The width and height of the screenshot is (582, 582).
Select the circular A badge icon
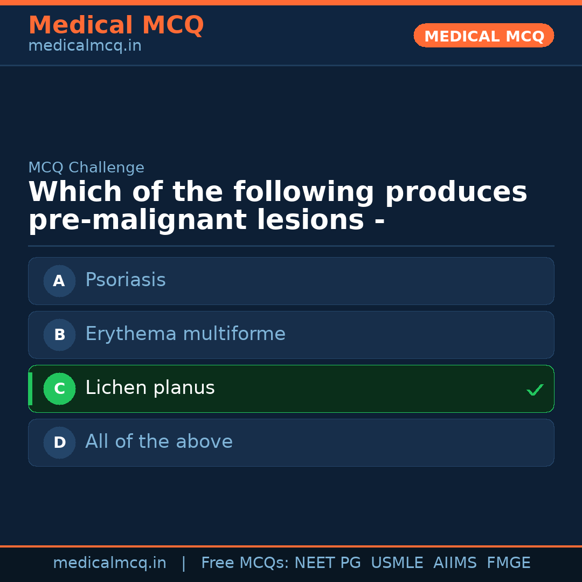[59, 281]
